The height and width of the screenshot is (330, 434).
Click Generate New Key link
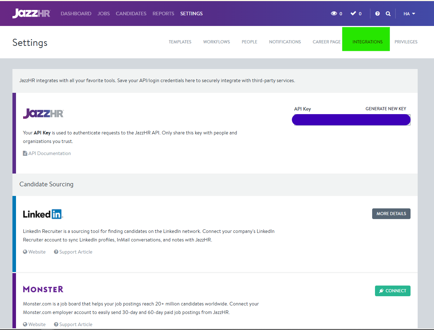tap(386, 109)
